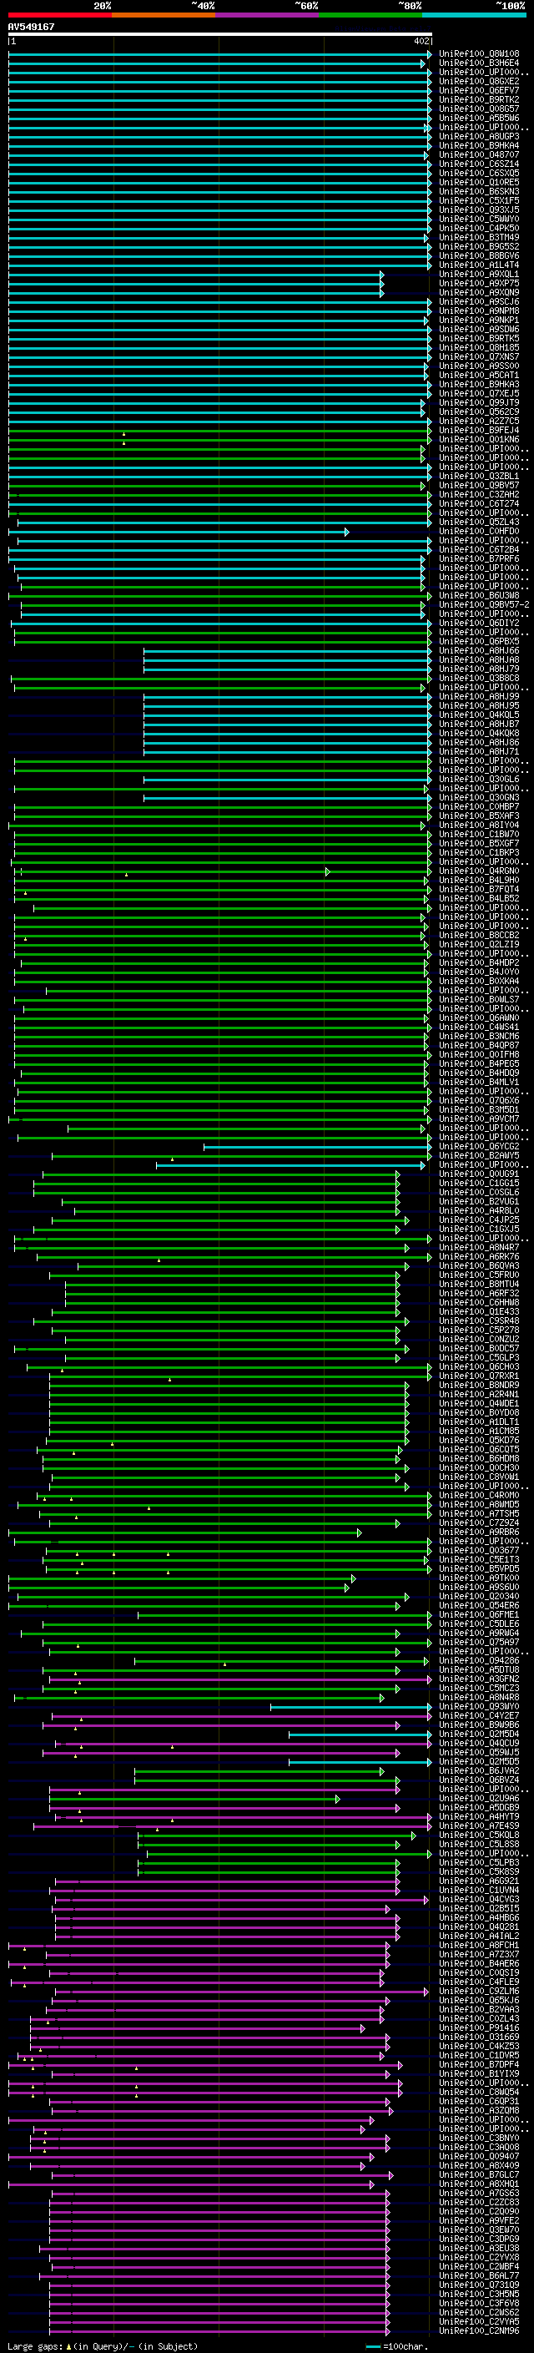Click the purple ~60% identity legend segment

coord(266,15)
